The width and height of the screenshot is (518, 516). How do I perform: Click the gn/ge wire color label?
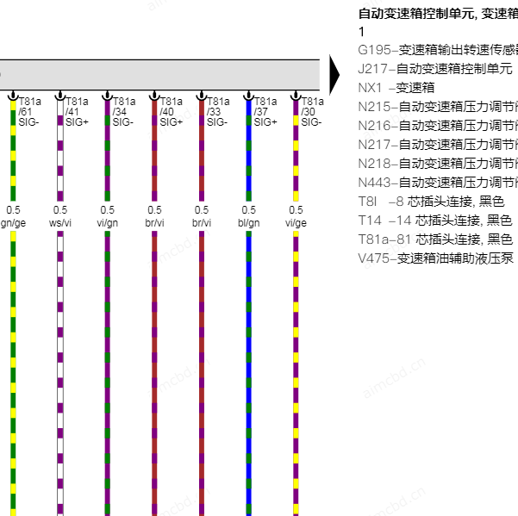[x=13, y=223]
